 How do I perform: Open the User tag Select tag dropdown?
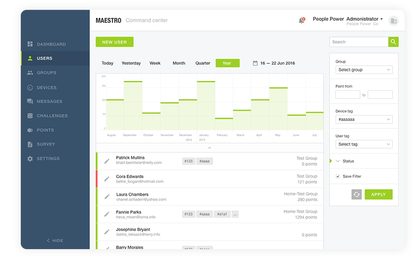[x=364, y=145]
